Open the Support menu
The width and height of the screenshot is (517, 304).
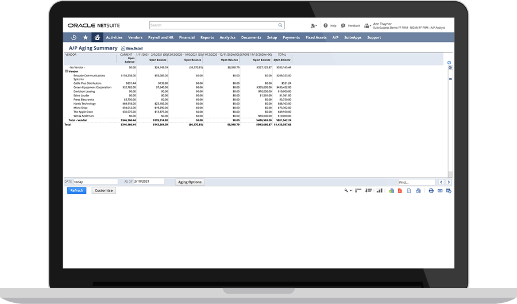pyautogui.click(x=374, y=37)
